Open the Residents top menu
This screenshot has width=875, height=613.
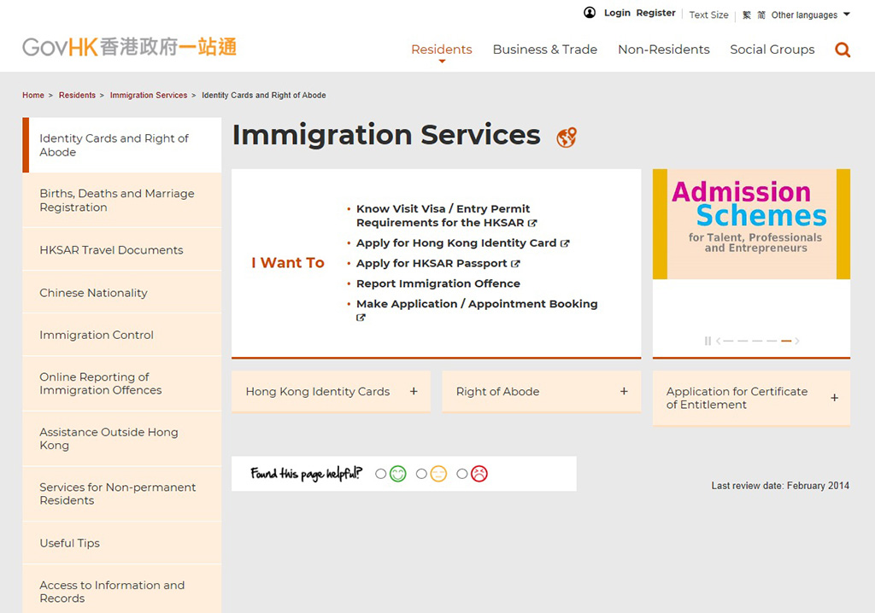click(442, 50)
